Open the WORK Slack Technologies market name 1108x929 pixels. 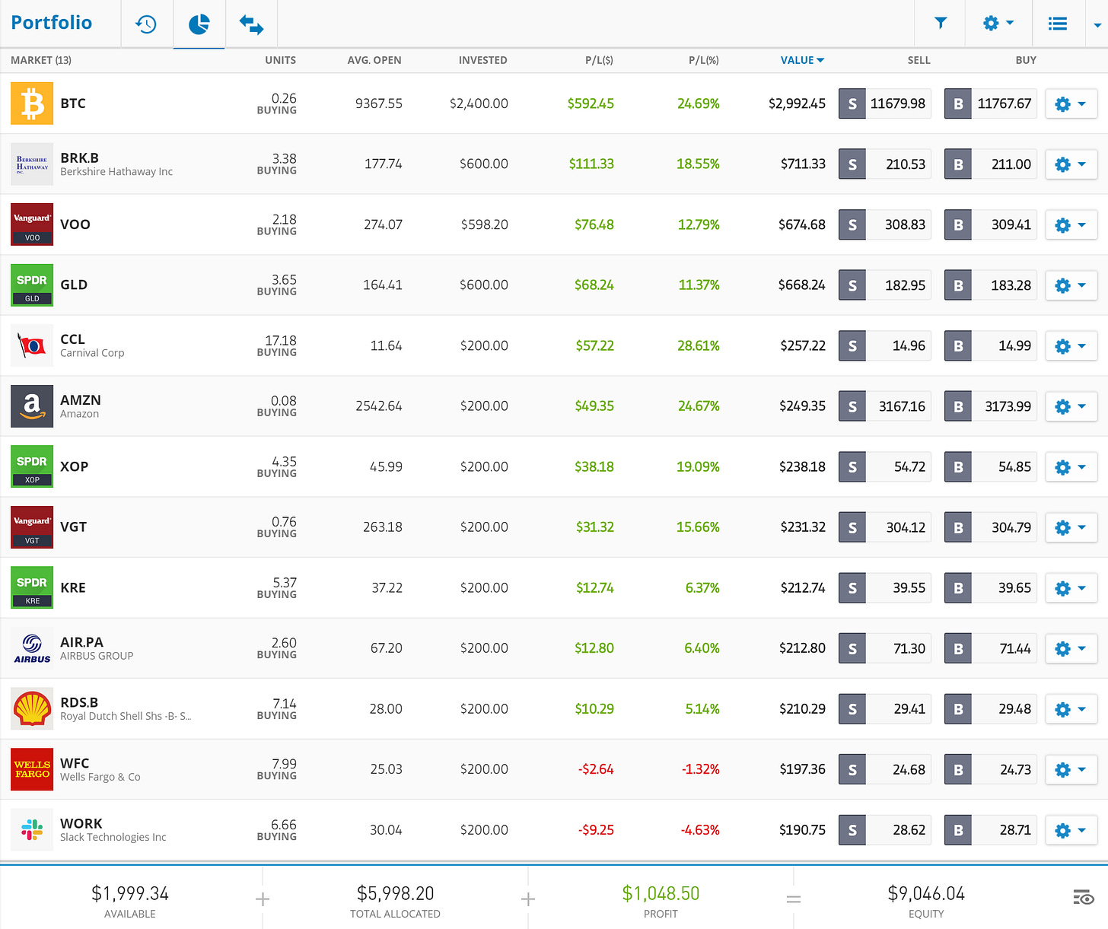(x=113, y=830)
